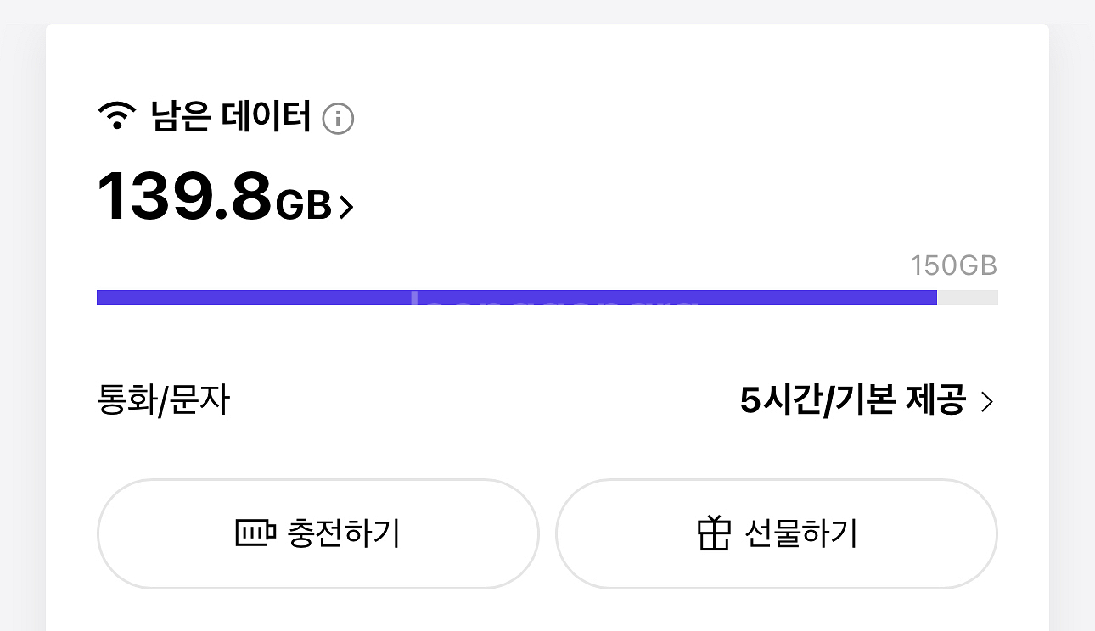Open info icon beside 남은 데이터
1095x631 pixels.
[338, 118]
